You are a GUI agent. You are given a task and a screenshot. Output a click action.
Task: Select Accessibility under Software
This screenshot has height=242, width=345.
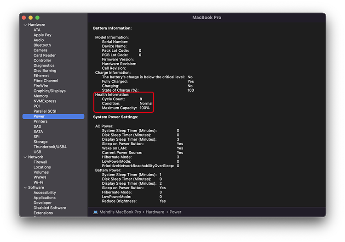click(45, 192)
